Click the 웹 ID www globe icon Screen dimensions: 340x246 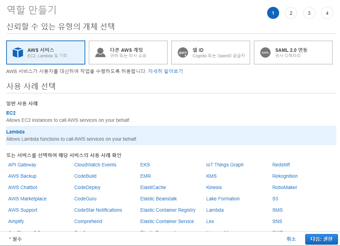183,52
